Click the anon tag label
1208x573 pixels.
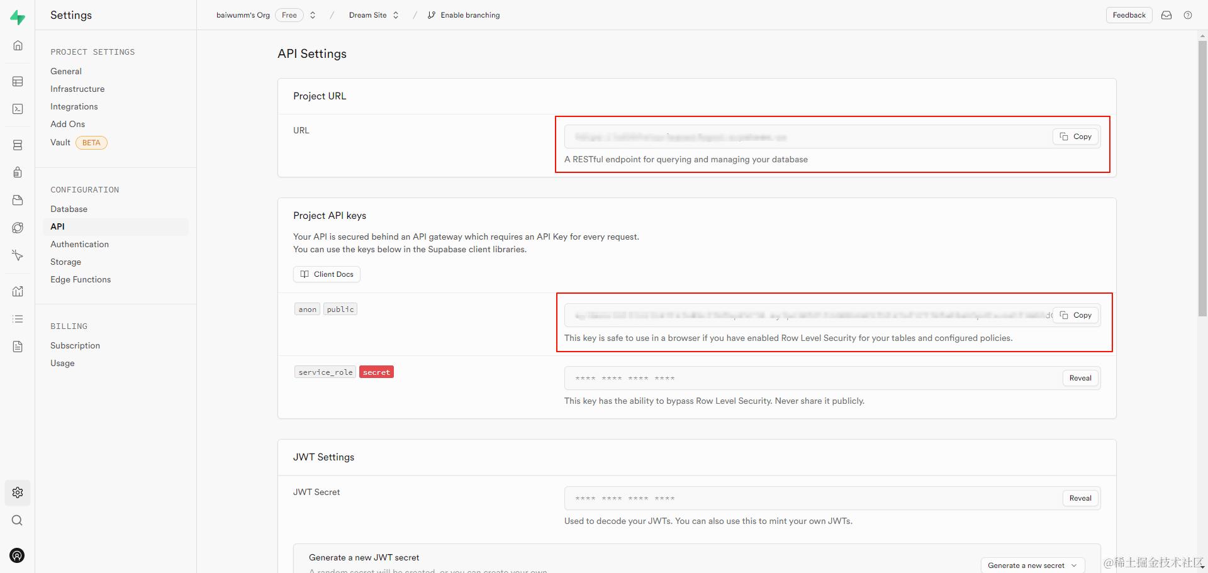click(x=308, y=309)
